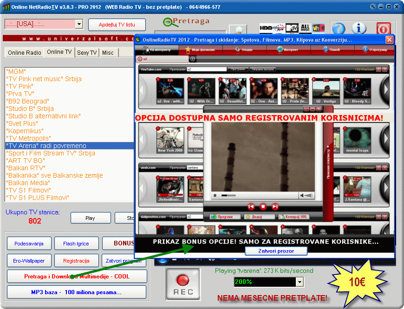Expand the 200% zoom dropdown
This screenshot has height=309, width=404.
point(299,282)
